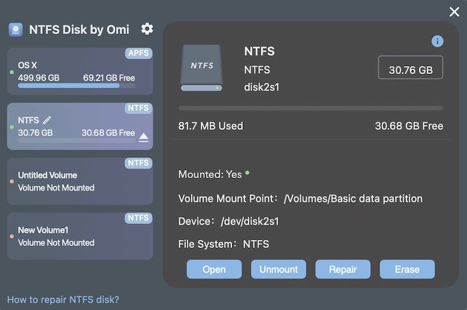The width and height of the screenshot is (467, 310).
Task: Click '/Volumes/Basic data partition' mount path
Action: (353, 199)
